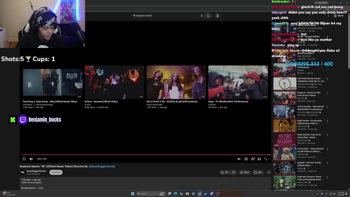Follow the @BeenBugginVisuals link in title
Viewport: 350px width, 197px height.
(102, 166)
